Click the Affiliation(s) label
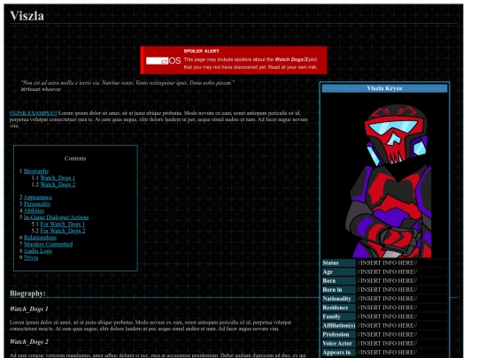The image size is (478, 358). [x=339, y=325]
